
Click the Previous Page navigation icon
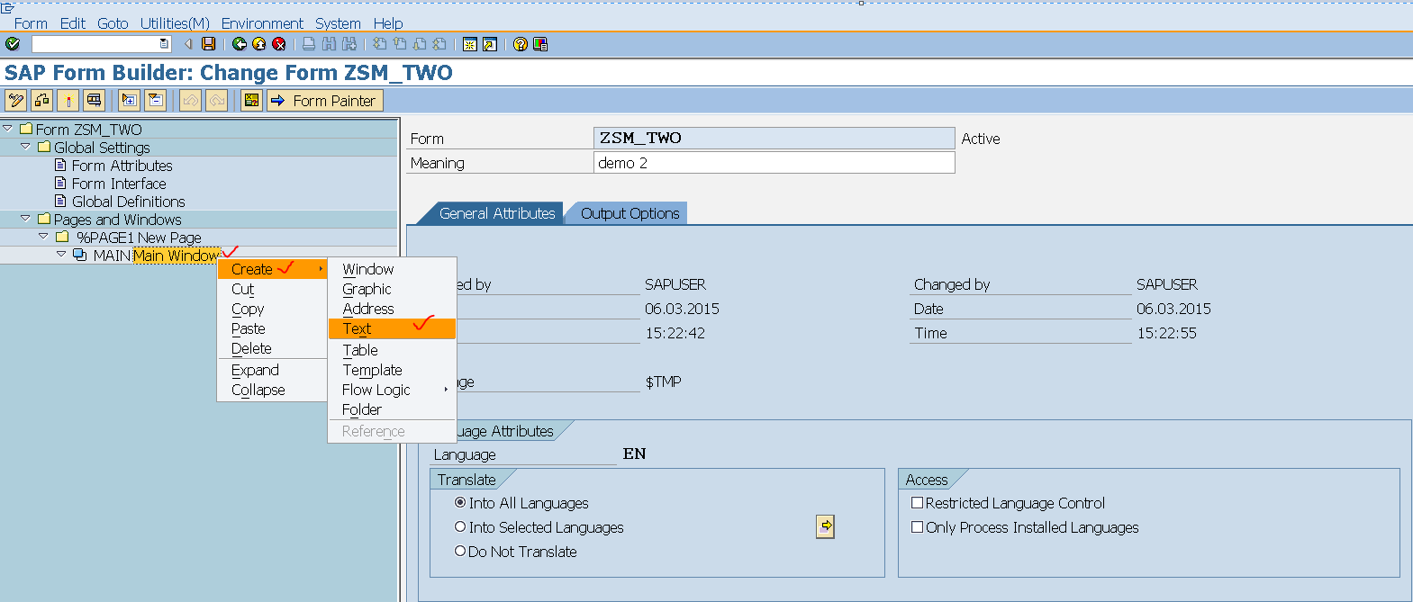pos(400,44)
